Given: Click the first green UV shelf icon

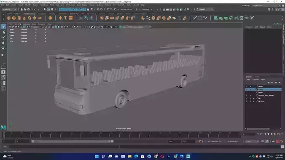Looking at the screenshot, I should (215, 18).
